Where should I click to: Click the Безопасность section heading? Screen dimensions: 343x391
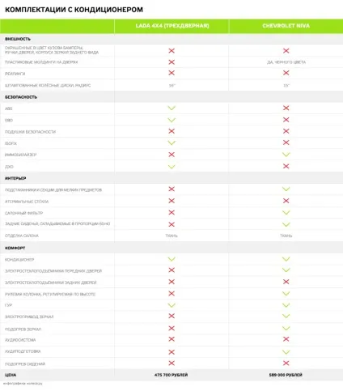[21, 97]
